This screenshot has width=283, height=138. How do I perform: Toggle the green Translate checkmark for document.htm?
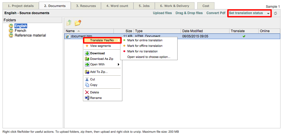[x=244, y=36]
